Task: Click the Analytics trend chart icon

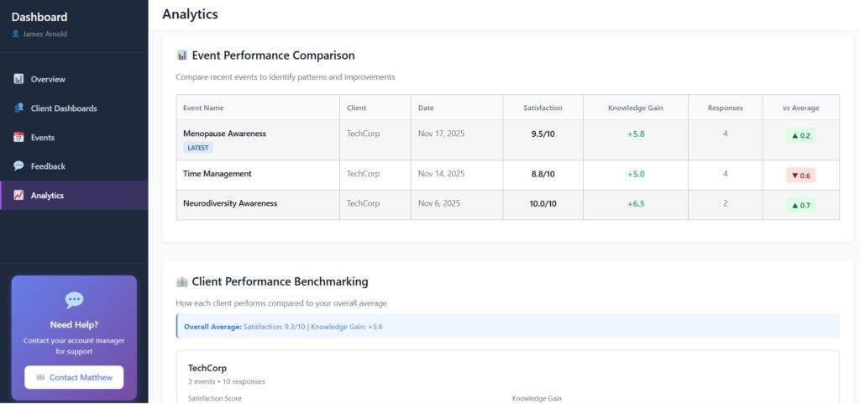Action: point(18,196)
